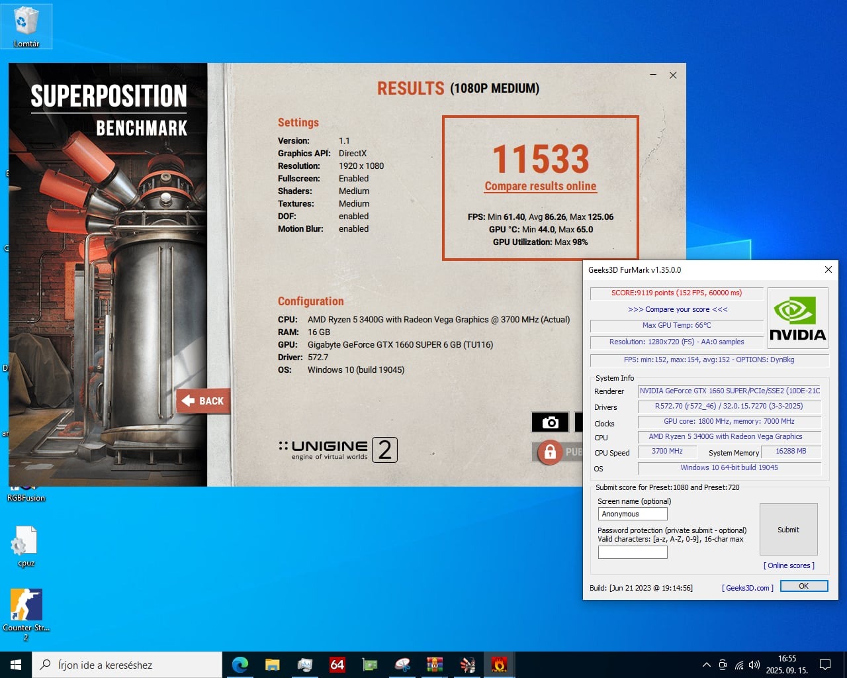Minimize the Superposition window

point(653,75)
